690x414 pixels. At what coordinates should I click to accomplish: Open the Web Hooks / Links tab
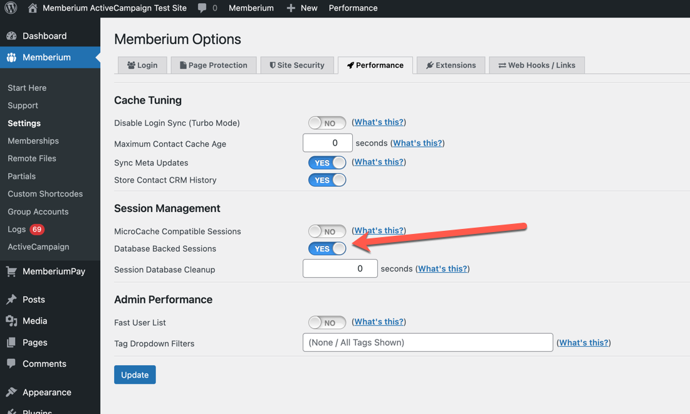click(537, 65)
